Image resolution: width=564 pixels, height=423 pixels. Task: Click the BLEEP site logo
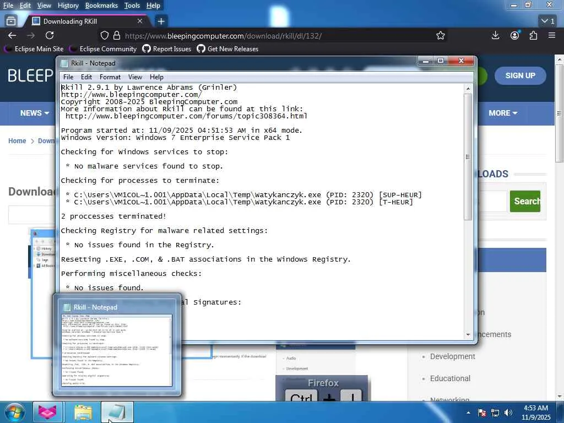click(31, 75)
